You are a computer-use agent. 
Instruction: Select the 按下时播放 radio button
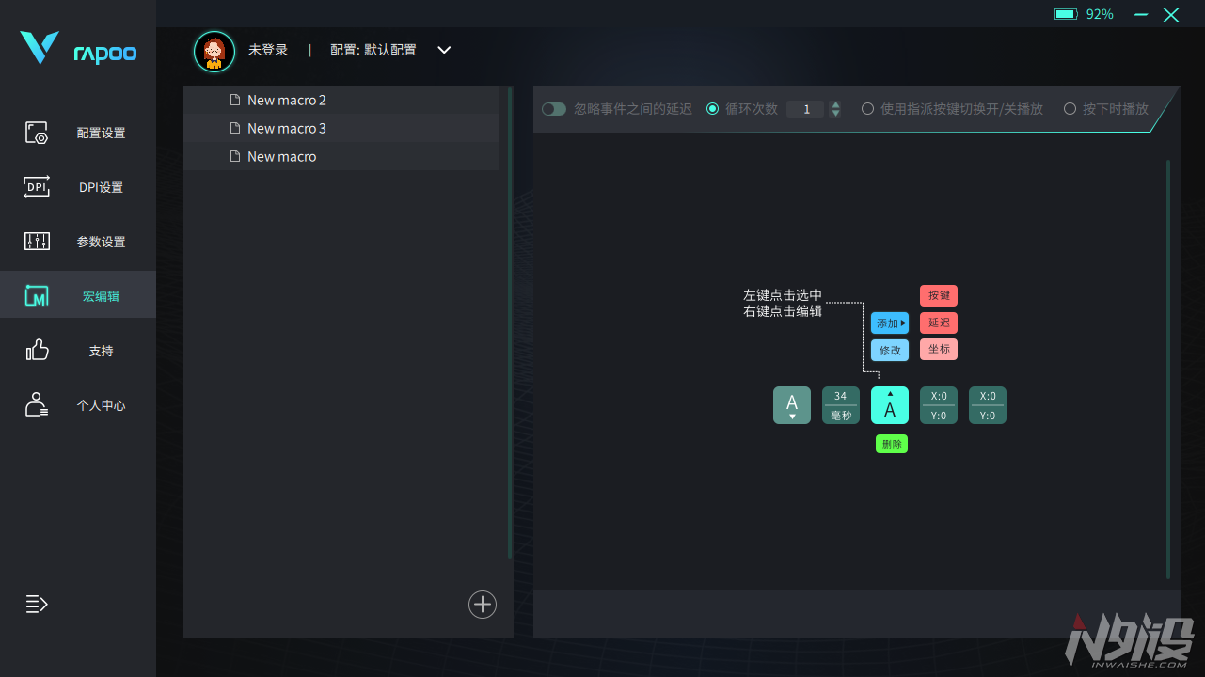(x=1070, y=109)
